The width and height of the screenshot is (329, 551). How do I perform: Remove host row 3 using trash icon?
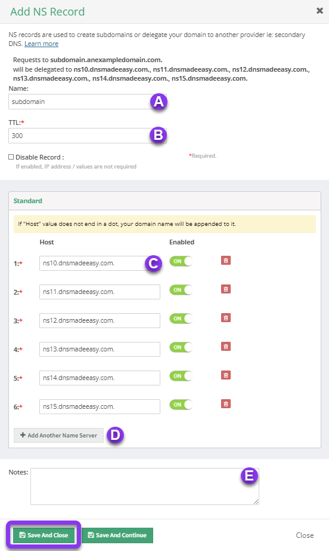click(226, 318)
